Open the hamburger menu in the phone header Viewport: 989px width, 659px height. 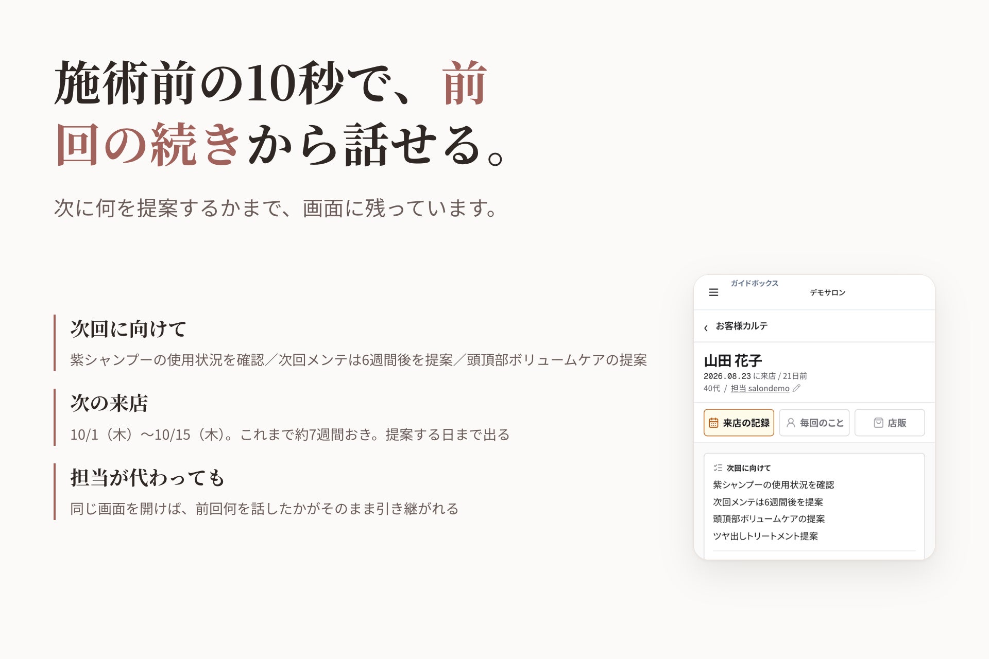(713, 292)
